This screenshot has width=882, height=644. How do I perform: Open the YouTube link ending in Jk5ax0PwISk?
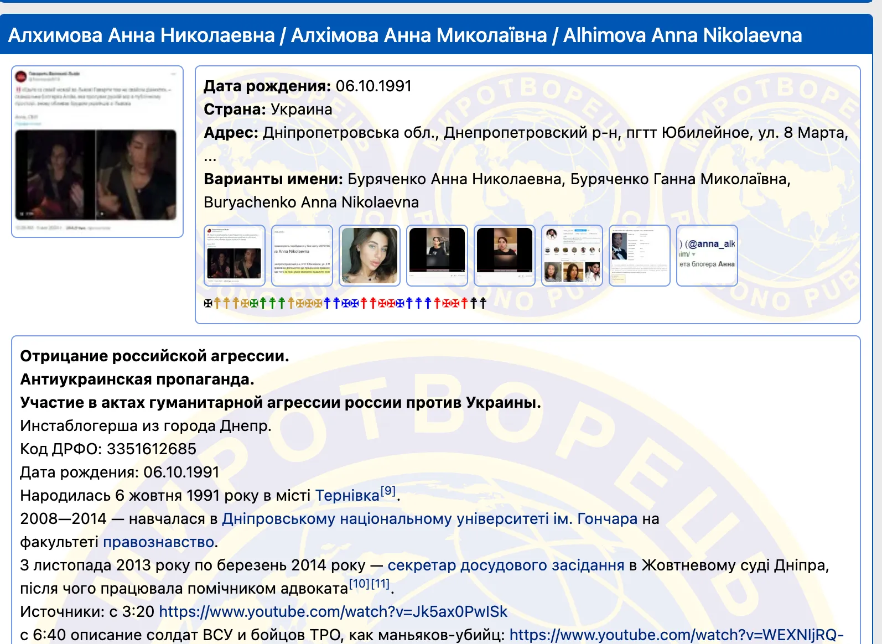click(x=333, y=612)
